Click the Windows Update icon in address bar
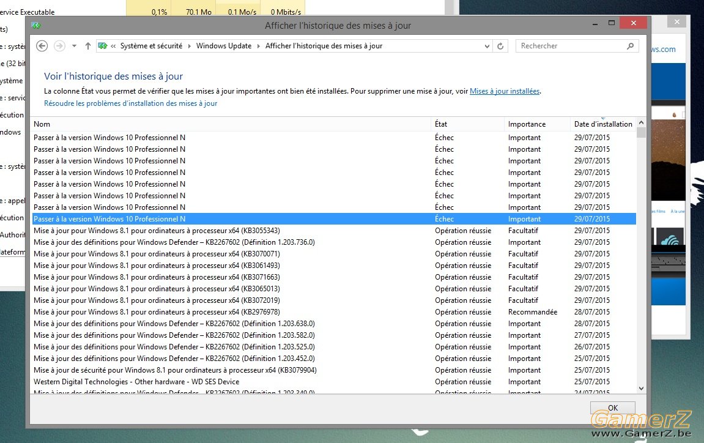This screenshot has height=443, width=704. tap(103, 46)
